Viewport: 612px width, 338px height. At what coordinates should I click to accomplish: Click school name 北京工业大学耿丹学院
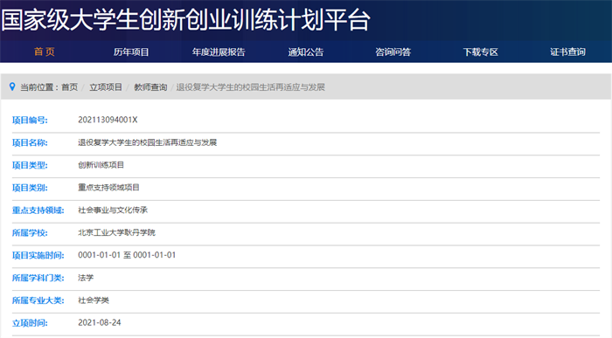point(116,232)
